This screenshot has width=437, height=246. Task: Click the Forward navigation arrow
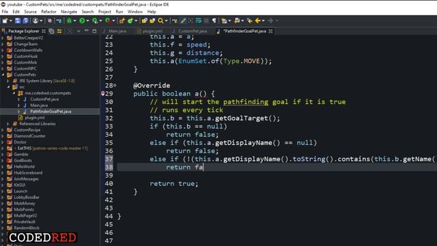[x=270, y=20]
